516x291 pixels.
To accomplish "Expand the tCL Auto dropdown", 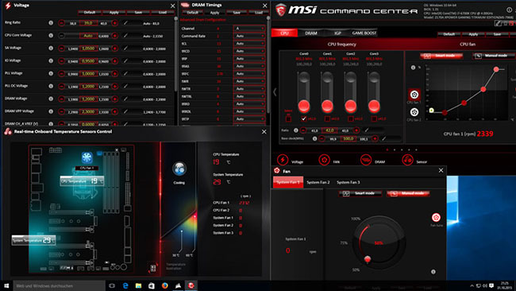I will pyautogui.click(x=248, y=44).
